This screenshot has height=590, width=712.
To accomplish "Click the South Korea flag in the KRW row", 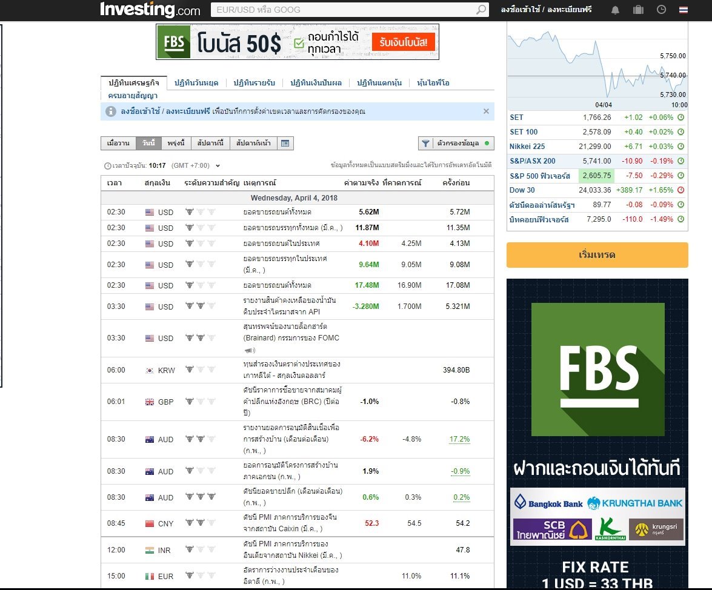I will (150, 370).
